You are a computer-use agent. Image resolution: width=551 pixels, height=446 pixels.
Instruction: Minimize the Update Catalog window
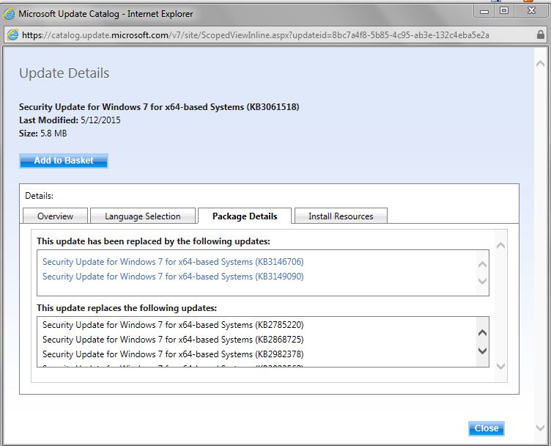484,11
